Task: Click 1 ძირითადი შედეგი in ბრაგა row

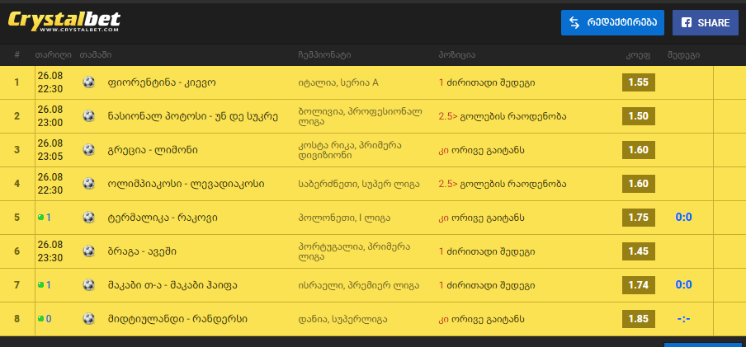Action: pos(487,251)
